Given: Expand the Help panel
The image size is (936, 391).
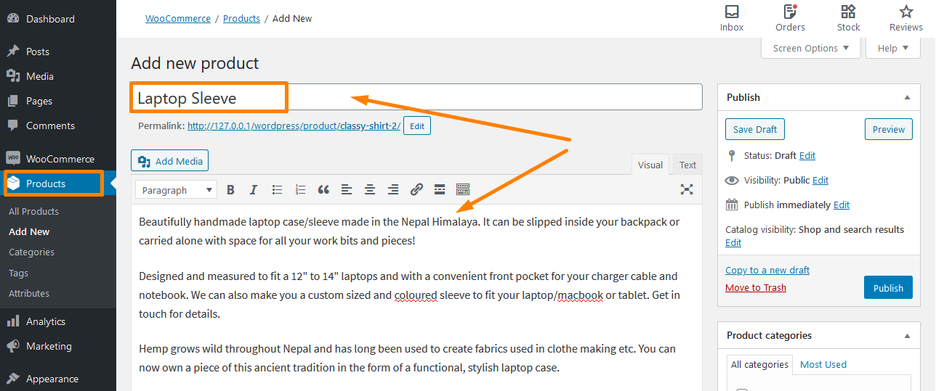Looking at the screenshot, I should coord(893,48).
